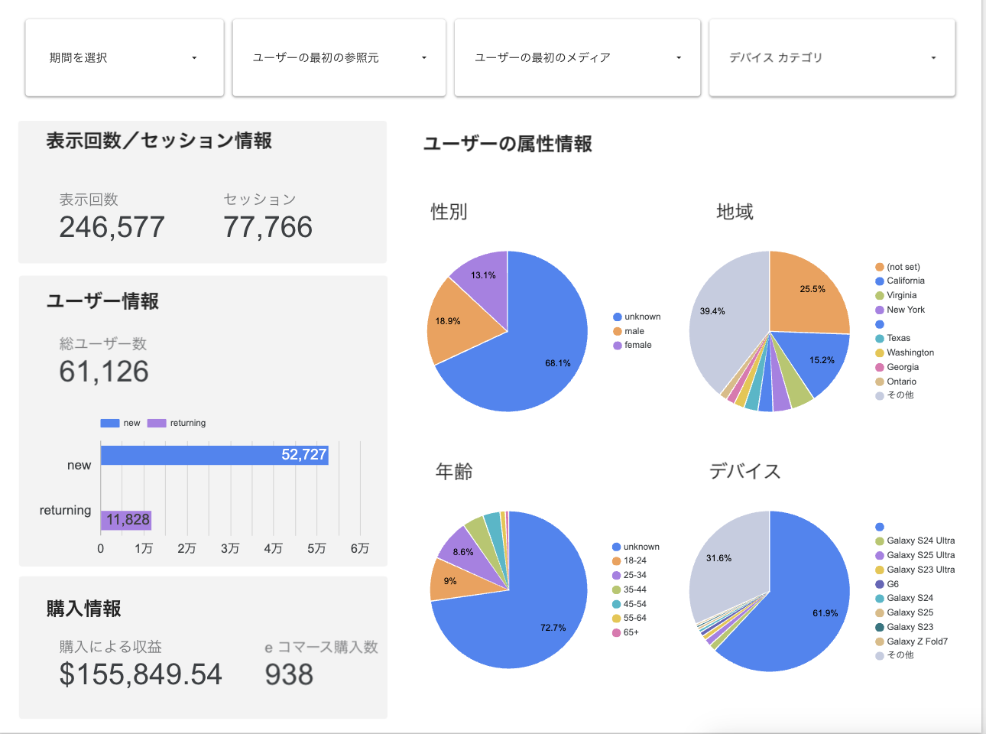Click the New York legend entry
The height and width of the screenshot is (734, 986).
tap(900, 310)
